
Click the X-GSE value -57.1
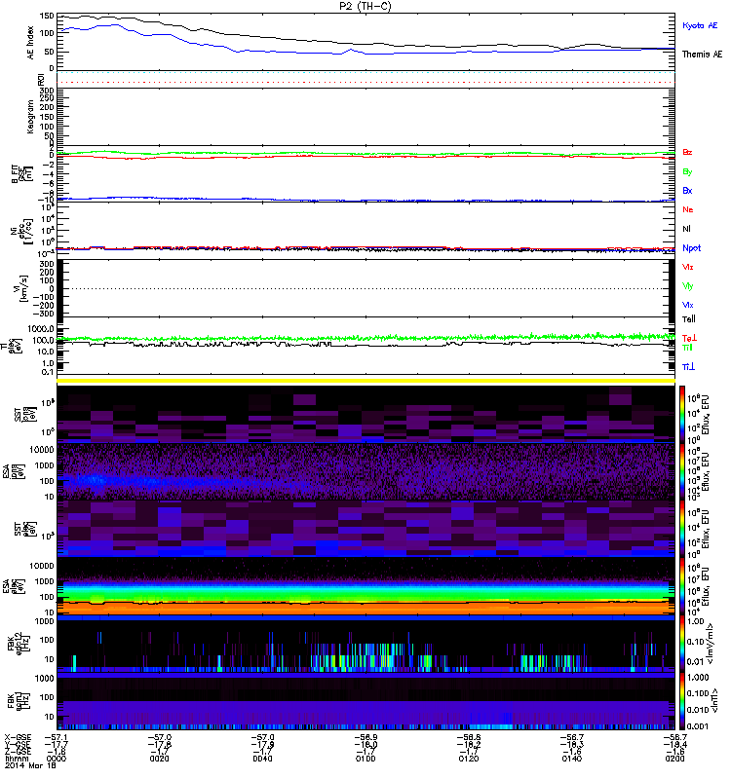pyautogui.click(x=57, y=738)
